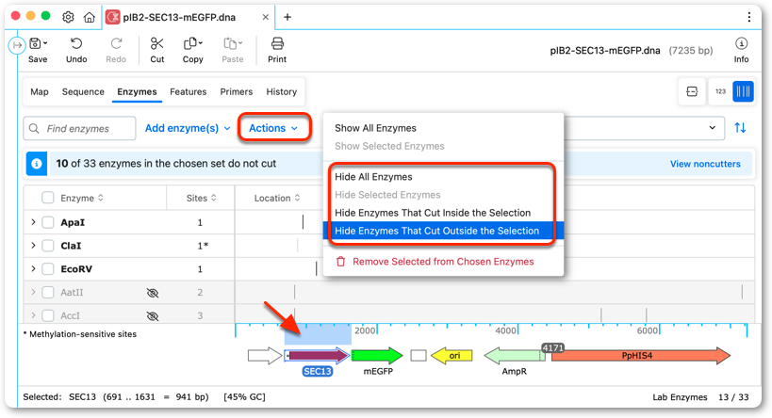Click the sort order arrows icon
Viewport: 772px width, 418px height.
[x=740, y=128]
